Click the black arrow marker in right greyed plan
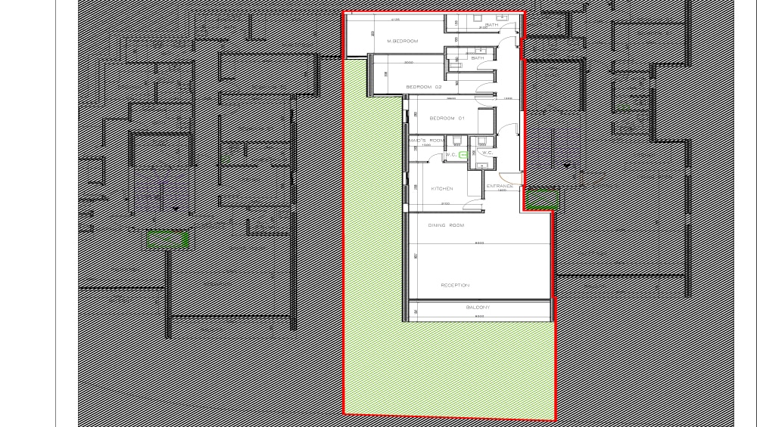Screen dimensions: 757x427 click(x=567, y=166)
